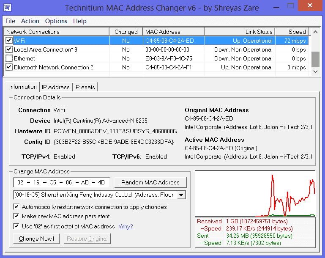Click the Hardware ID value text

pos(115,131)
